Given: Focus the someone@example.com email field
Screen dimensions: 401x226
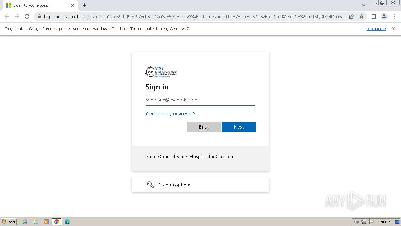Looking at the screenshot, I should [200, 100].
